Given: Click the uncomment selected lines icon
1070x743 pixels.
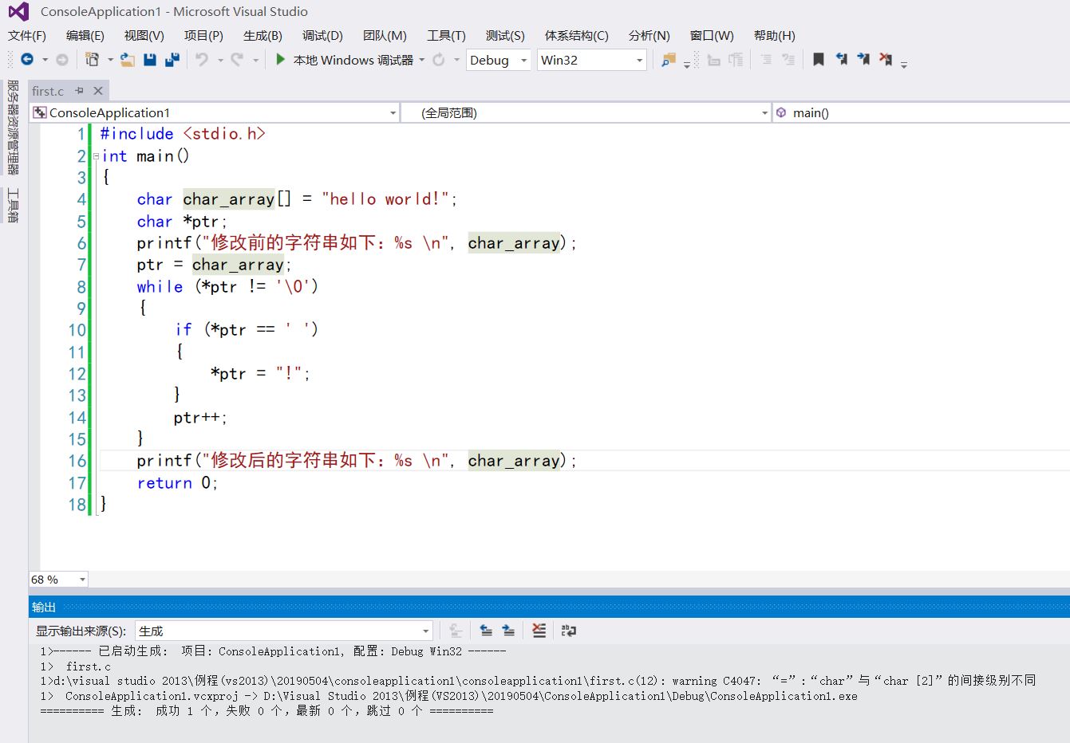Looking at the screenshot, I should [788, 60].
